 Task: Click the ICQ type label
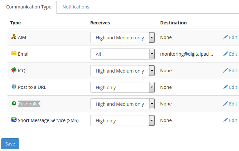[x=21, y=71]
